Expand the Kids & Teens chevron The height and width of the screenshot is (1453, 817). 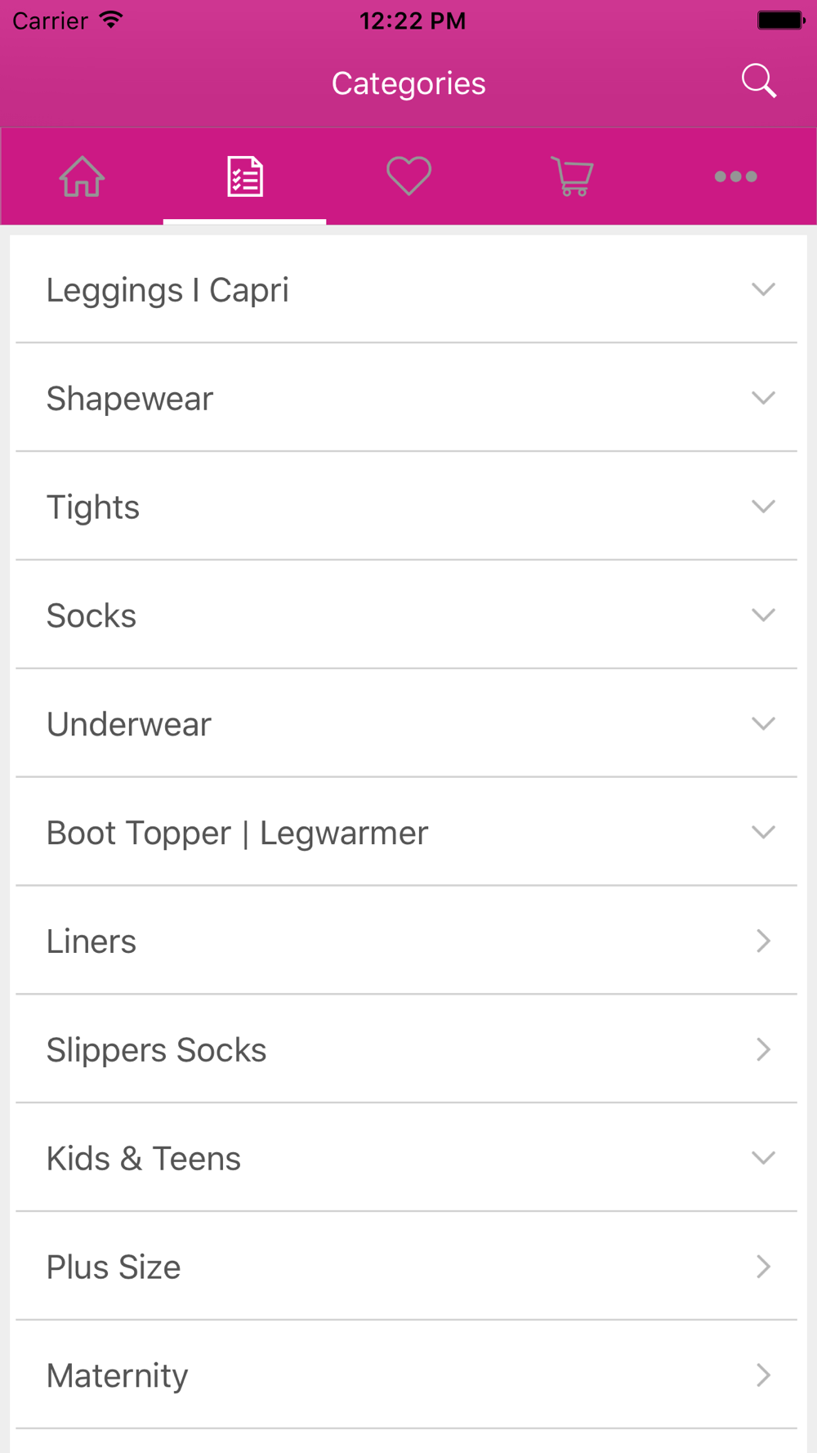tap(763, 1158)
